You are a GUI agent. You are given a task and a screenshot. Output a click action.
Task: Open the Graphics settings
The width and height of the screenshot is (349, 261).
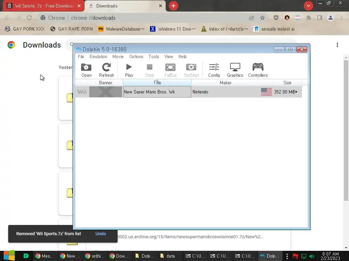point(235,70)
